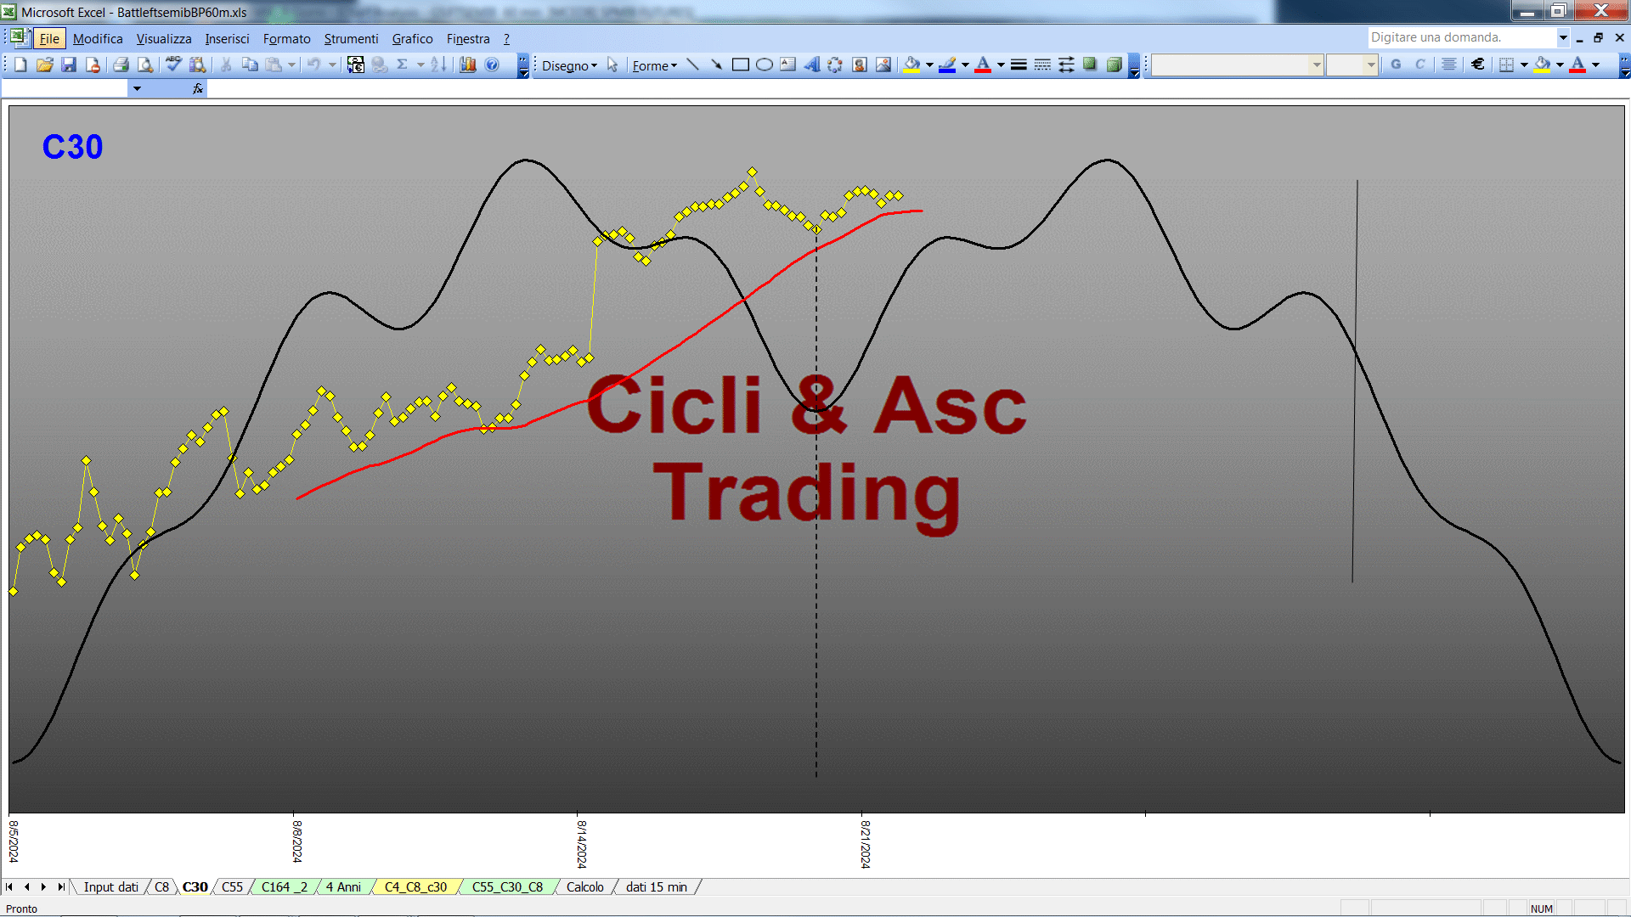
Task: Open Print Preview magnifier icon
Action: [x=145, y=65]
